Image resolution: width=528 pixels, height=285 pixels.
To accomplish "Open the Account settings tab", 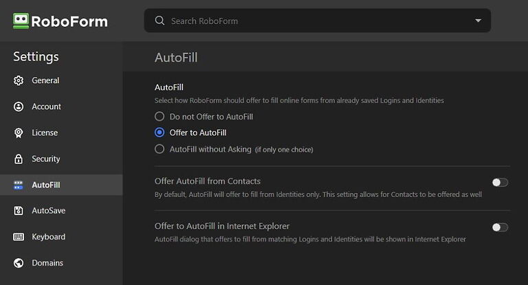I will pyautogui.click(x=61, y=106).
